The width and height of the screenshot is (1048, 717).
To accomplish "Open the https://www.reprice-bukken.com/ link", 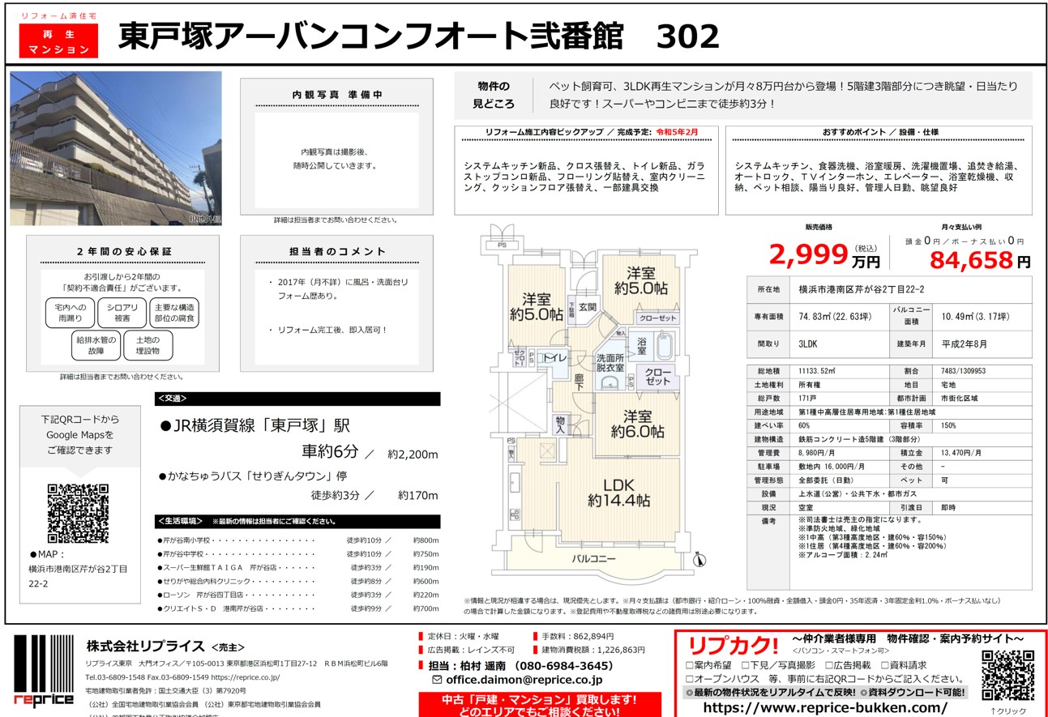I will click(824, 706).
